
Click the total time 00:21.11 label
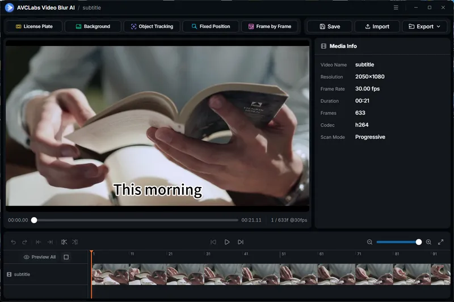251,220
